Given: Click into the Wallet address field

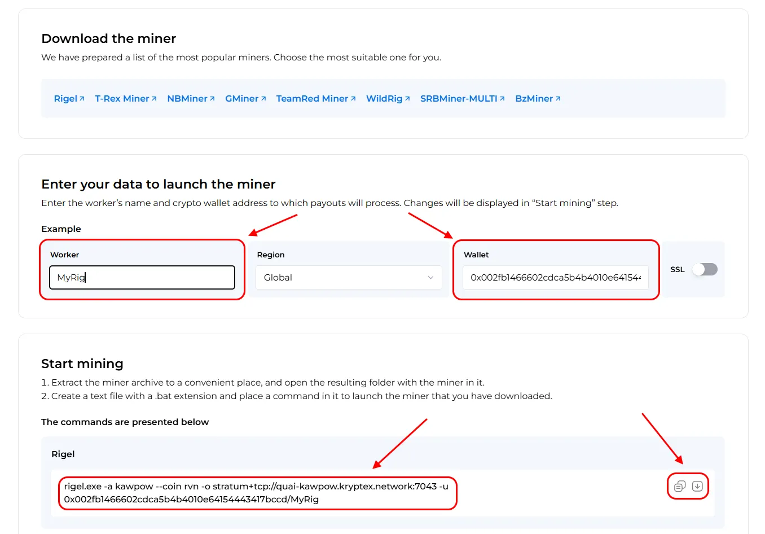Looking at the screenshot, I should pyautogui.click(x=555, y=278).
